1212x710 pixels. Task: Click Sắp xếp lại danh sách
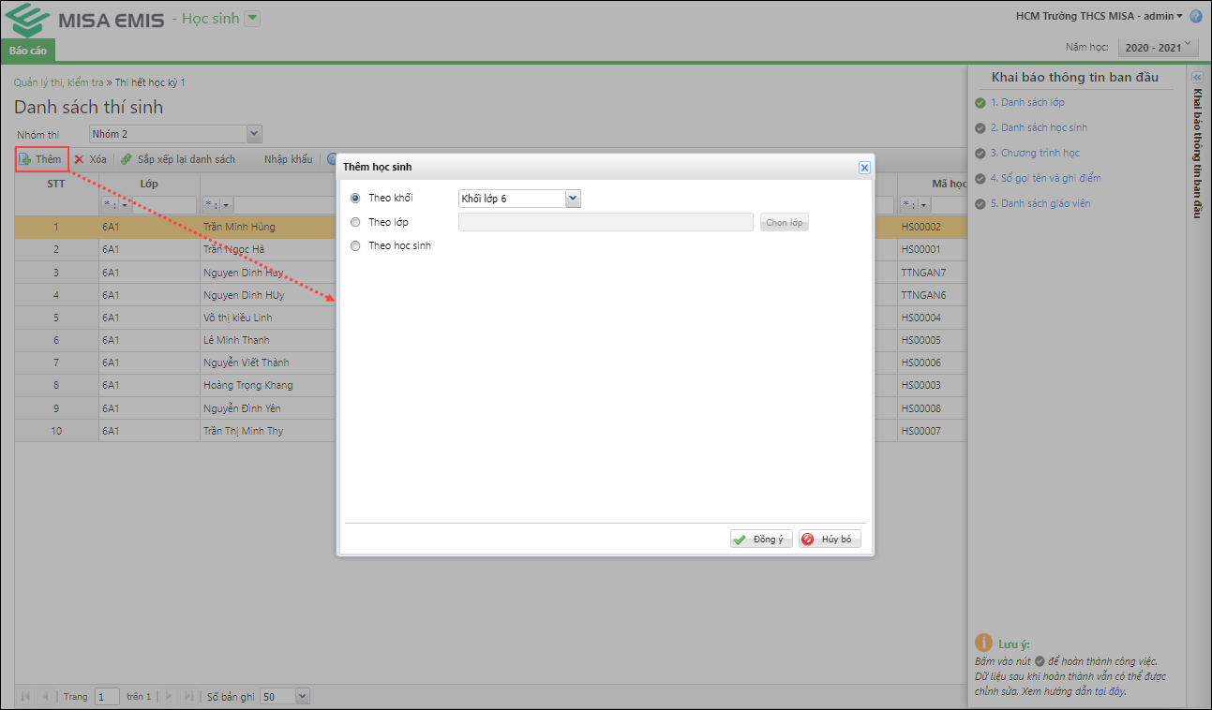coord(179,159)
